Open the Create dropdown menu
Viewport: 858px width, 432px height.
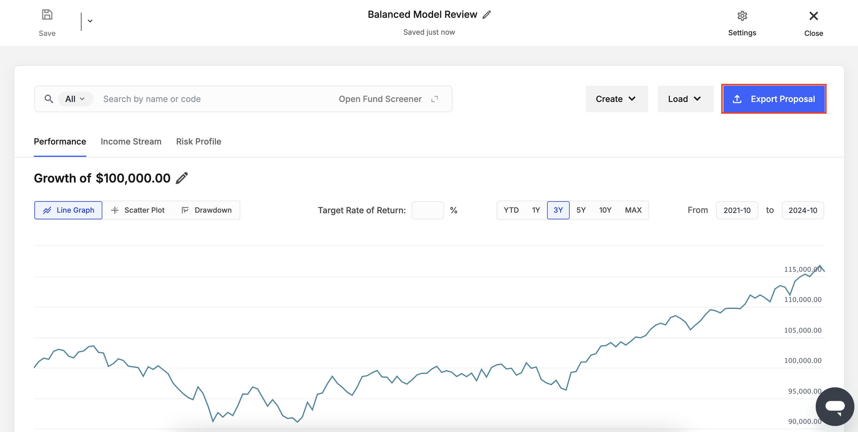(x=616, y=99)
